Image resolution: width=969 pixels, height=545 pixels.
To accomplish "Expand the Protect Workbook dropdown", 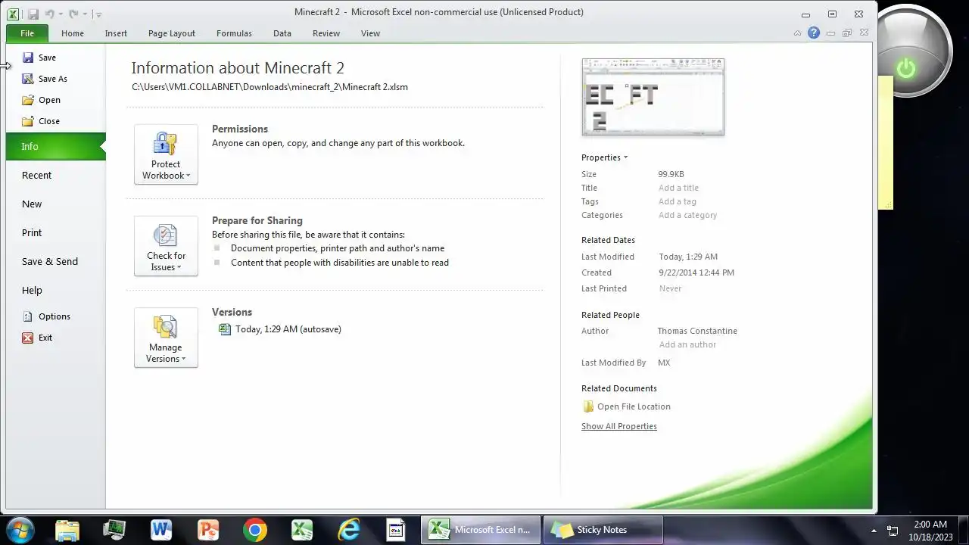I will [166, 154].
